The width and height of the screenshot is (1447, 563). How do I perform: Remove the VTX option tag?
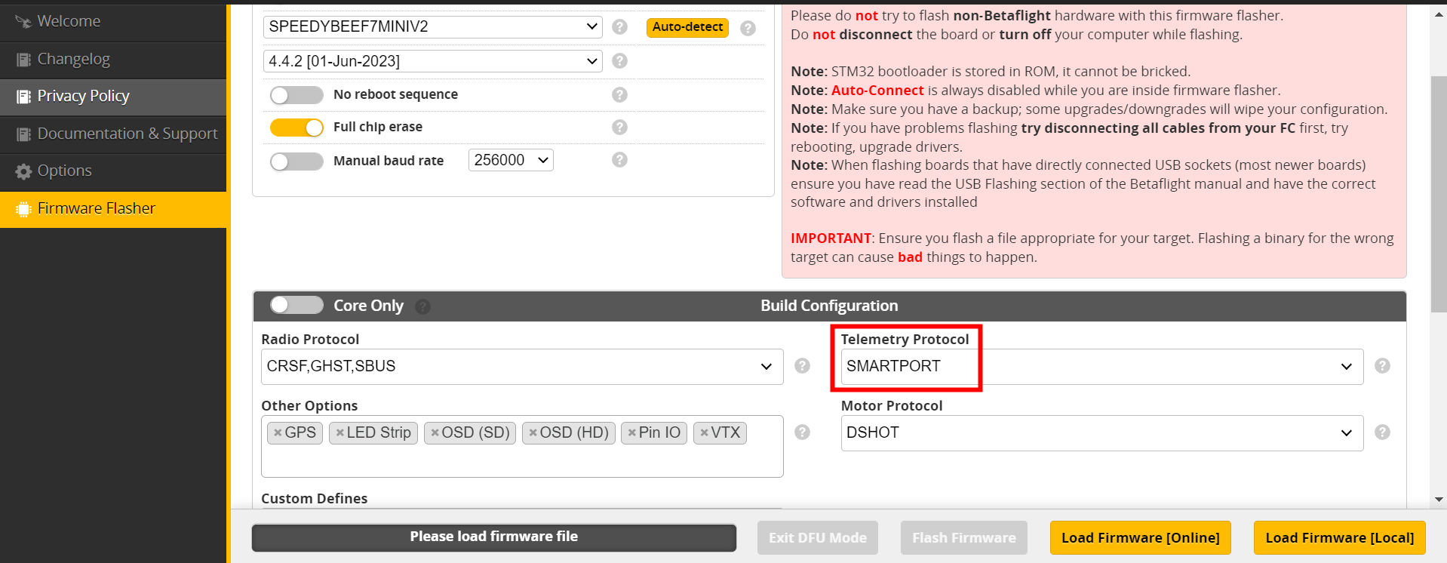pos(704,432)
